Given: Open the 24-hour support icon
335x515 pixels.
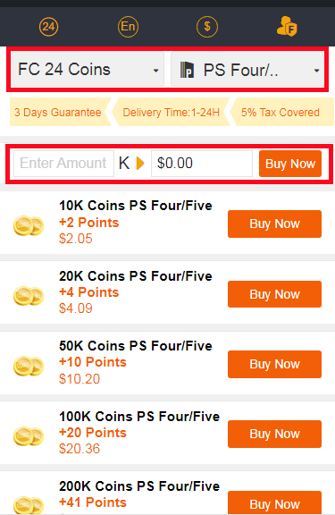Looking at the screenshot, I should (x=48, y=27).
